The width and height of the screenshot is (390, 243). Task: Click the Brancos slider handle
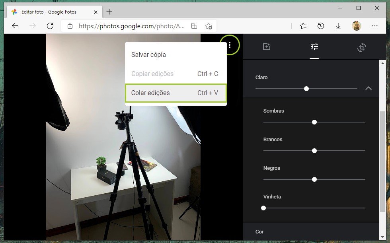coord(314,151)
